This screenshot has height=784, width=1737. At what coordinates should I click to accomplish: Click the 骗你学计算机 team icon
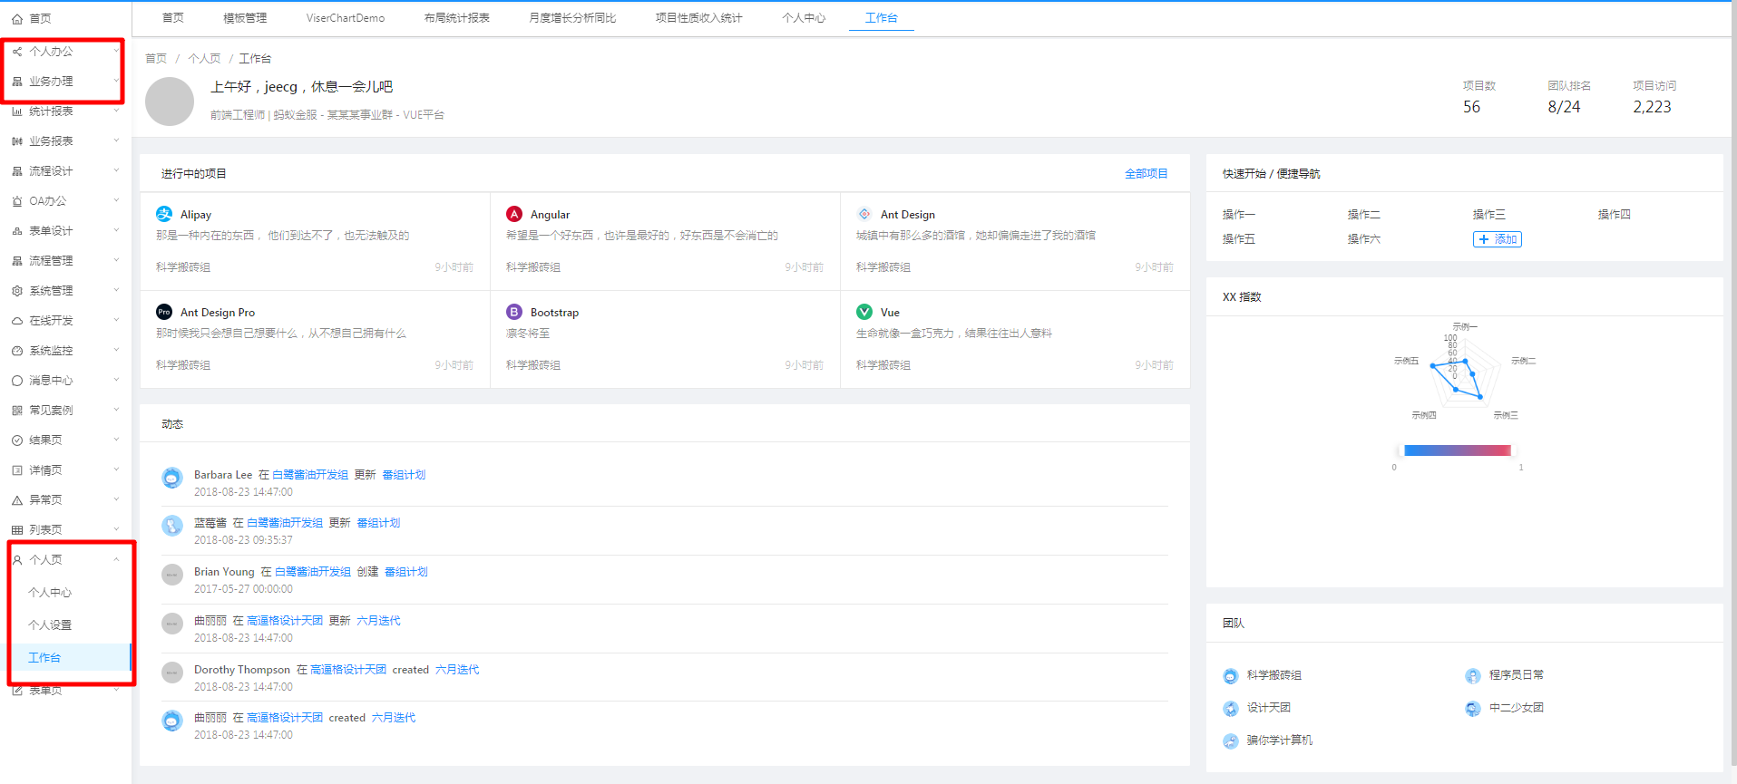(1231, 741)
